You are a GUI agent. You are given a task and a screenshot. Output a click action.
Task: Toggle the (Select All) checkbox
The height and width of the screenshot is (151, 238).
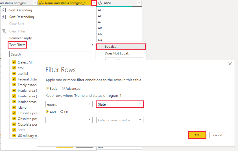(14, 62)
